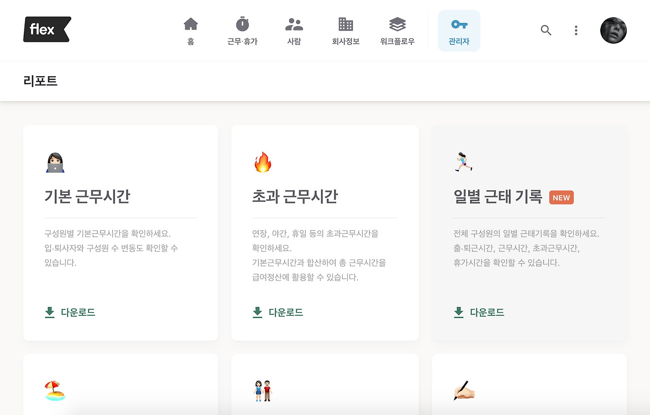Open the 사람 section
The height and width of the screenshot is (415, 650).
(x=294, y=31)
